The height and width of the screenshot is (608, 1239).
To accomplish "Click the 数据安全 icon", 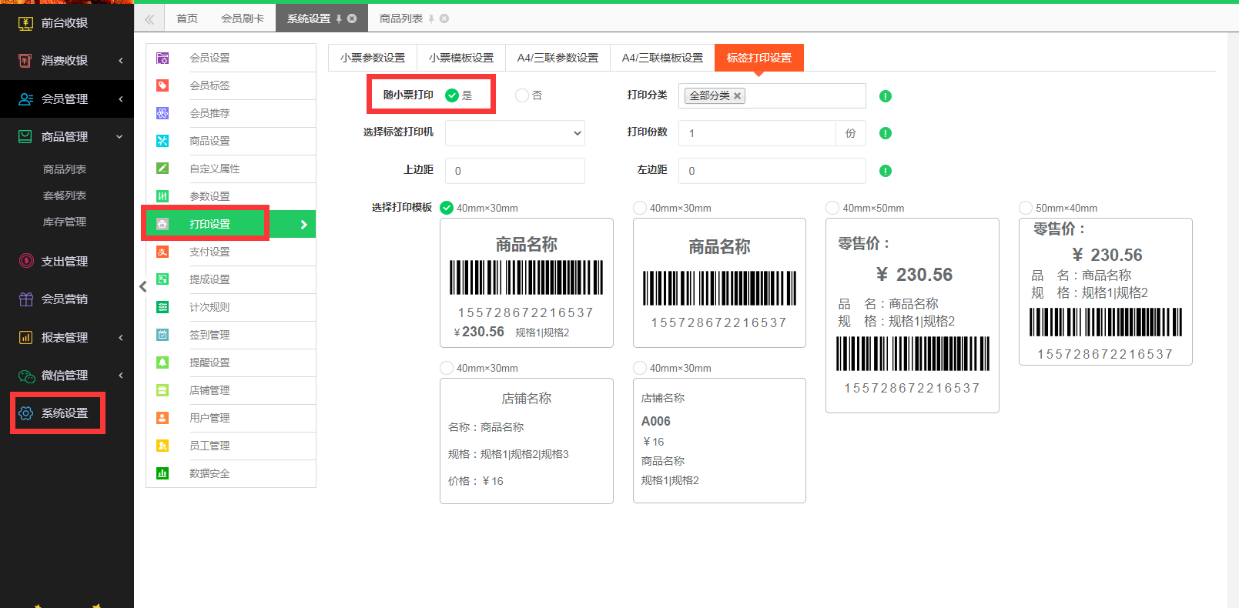I will coord(162,473).
